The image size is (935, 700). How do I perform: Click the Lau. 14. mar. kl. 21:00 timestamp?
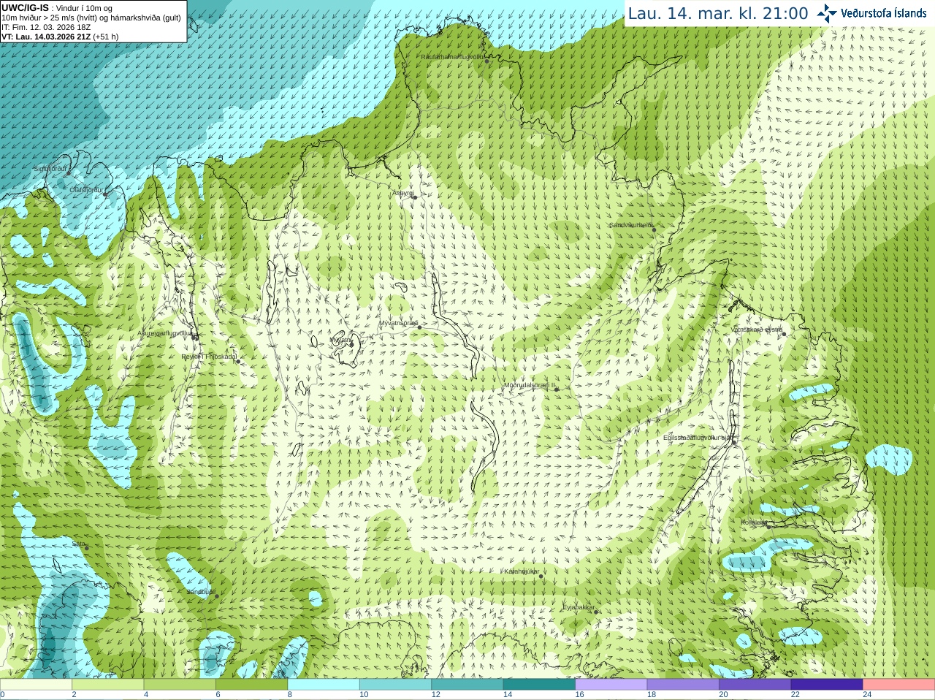tap(718, 13)
